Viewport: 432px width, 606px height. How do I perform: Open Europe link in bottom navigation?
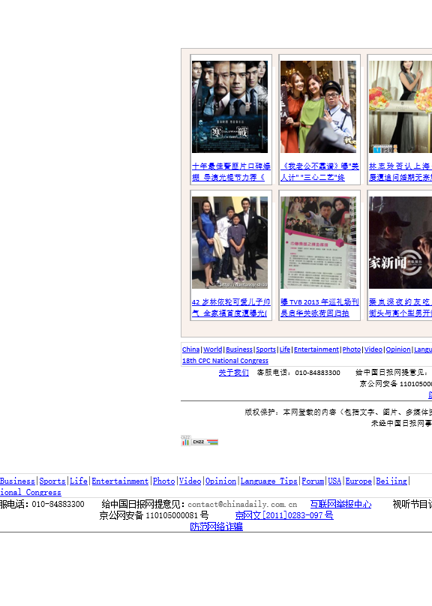pos(358,481)
